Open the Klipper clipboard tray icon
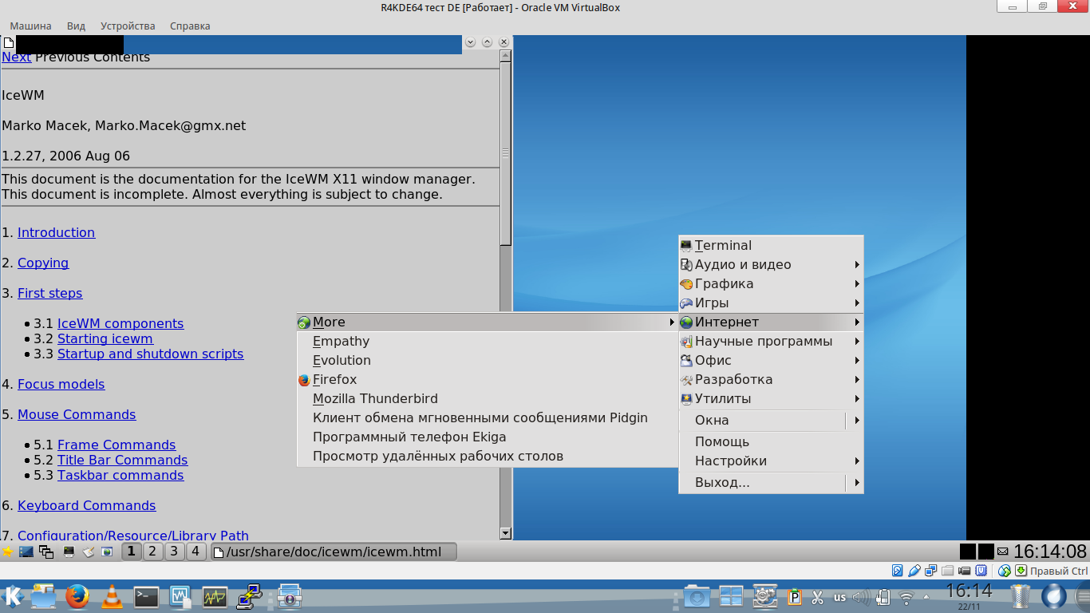This screenshot has width=1090, height=613. pos(795,597)
